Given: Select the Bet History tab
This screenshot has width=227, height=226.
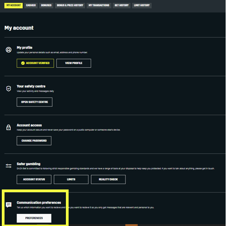Looking at the screenshot, I should click(x=121, y=5).
